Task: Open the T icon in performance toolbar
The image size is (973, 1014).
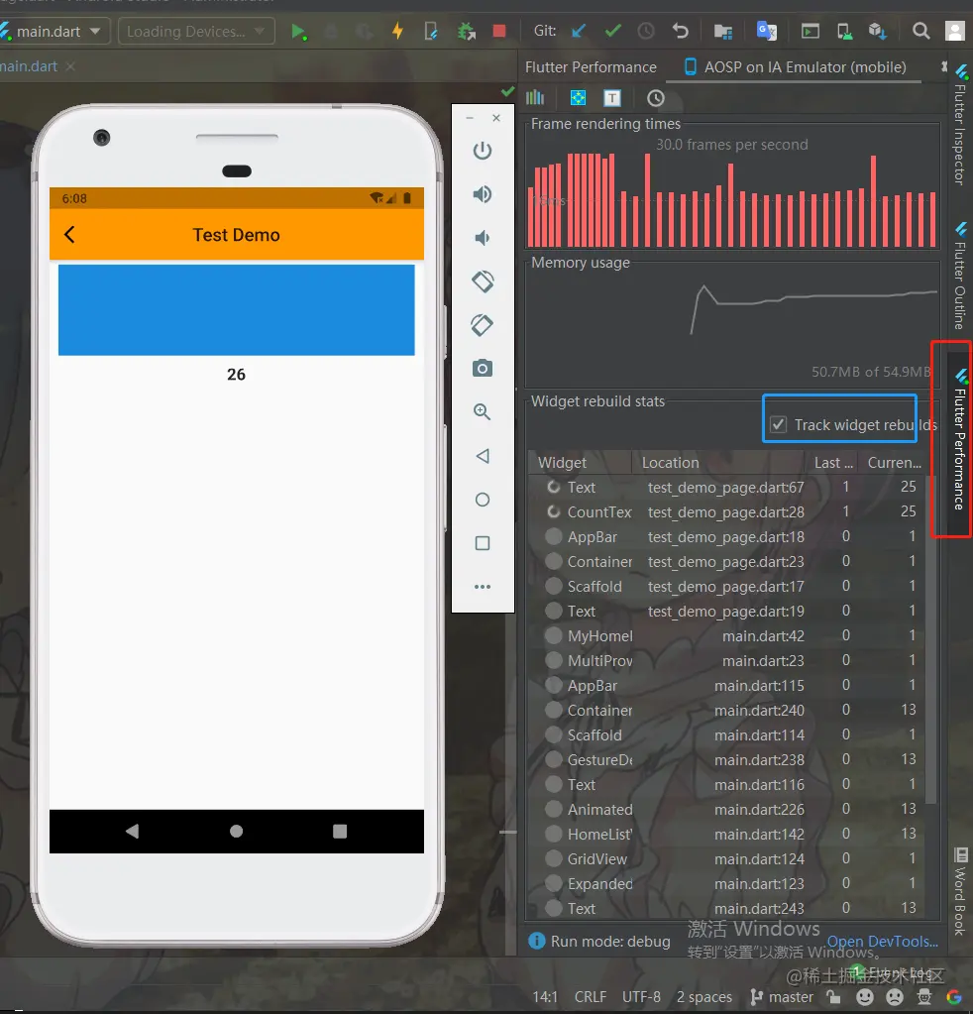Action: click(612, 98)
